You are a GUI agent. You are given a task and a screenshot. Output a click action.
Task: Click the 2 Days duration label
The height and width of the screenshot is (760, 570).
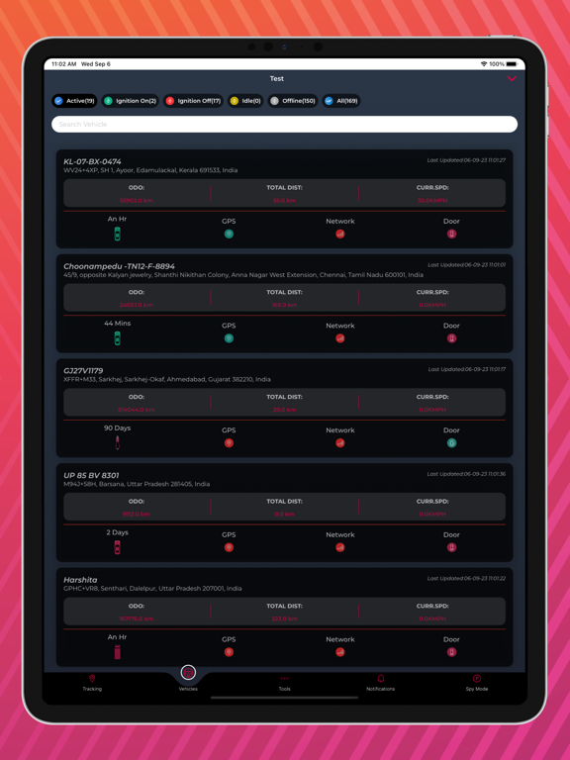[118, 532]
